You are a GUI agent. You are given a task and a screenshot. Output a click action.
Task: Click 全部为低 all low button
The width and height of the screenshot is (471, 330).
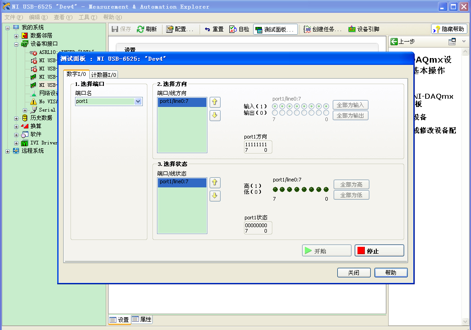(351, 195)
